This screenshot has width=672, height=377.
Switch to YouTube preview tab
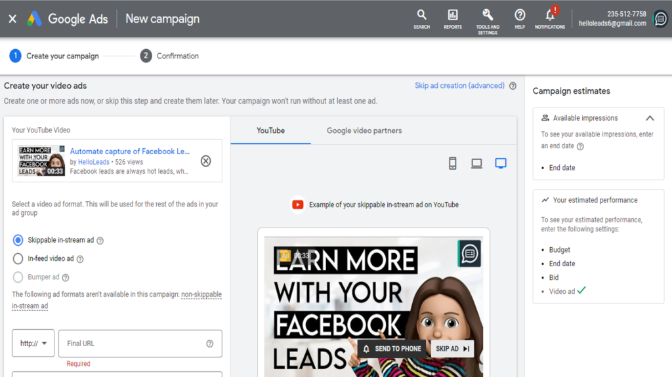[x=270, y=130]
